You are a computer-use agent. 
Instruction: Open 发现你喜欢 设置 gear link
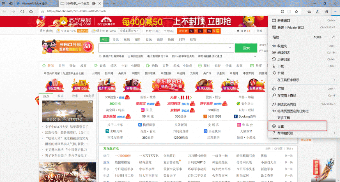(278, 149)
